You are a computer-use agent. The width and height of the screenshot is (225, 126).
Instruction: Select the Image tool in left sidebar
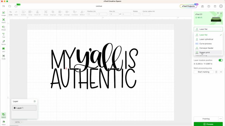pyautogui.click(x=4, y=13)
